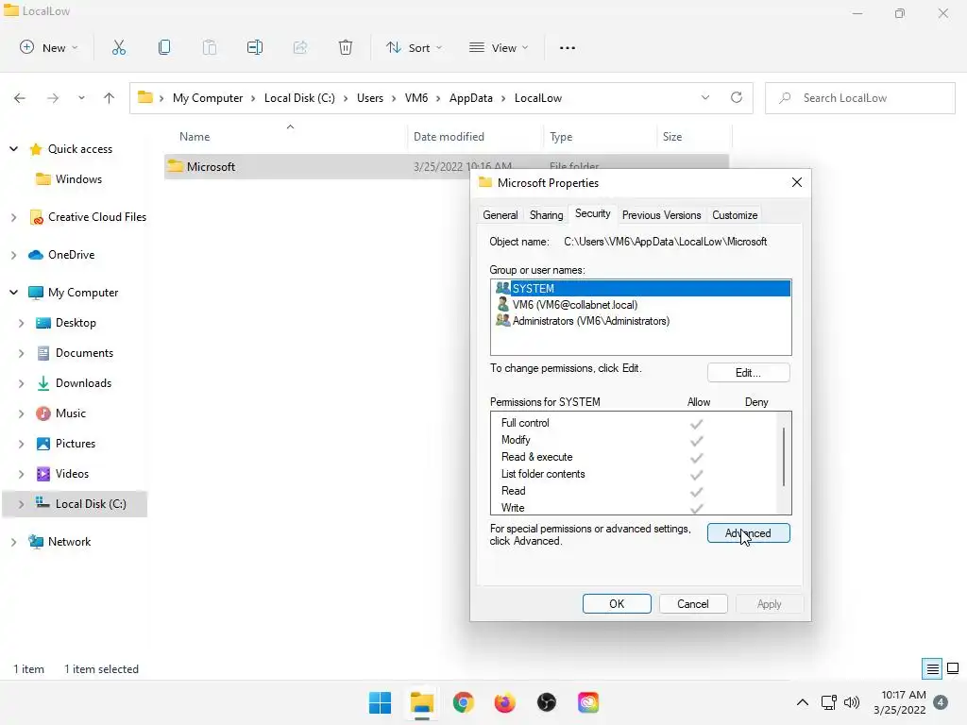Click the notification count badge
The image size is (967, 725).
[941, 702]
